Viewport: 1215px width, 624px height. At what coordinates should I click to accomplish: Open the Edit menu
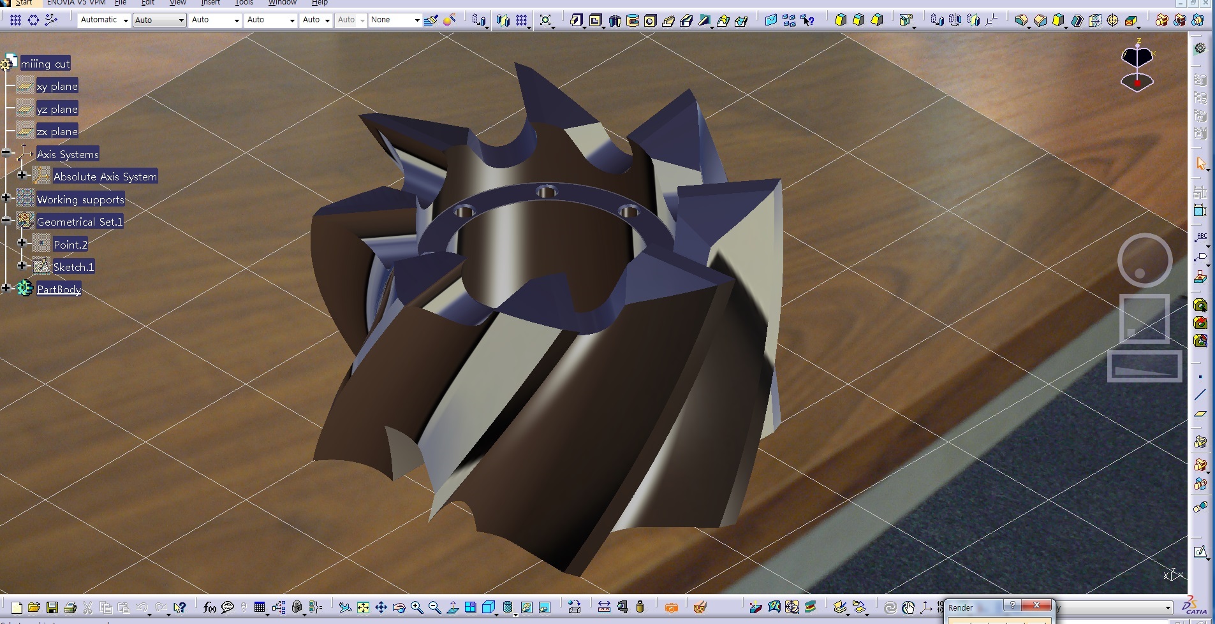pos(148,3)
